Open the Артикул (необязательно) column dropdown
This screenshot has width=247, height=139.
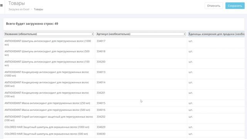pos(141,34)
